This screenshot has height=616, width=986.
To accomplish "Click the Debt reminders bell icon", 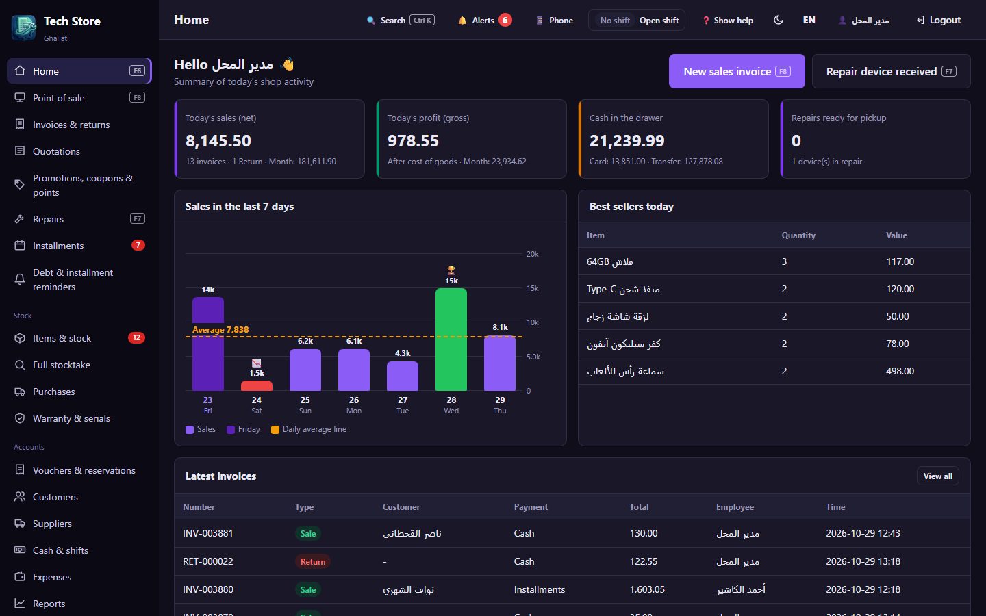I will pos(20,279).
